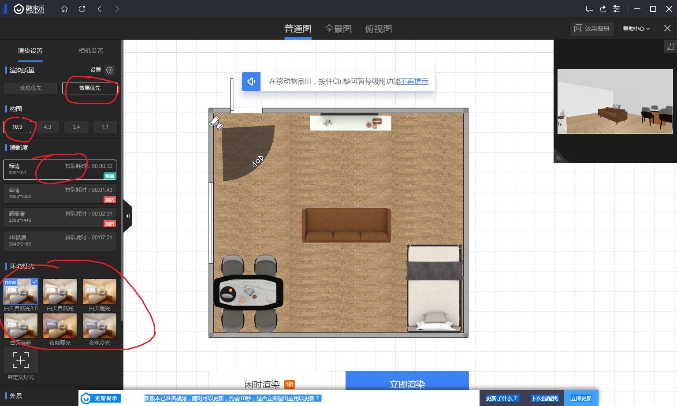This screenshot has width=677, height=406.
Task: Click the refresh icon next to home
Action: (82, 9)
